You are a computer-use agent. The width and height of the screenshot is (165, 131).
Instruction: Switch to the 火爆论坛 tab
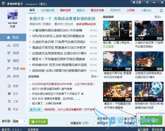[x=146, y=10]
